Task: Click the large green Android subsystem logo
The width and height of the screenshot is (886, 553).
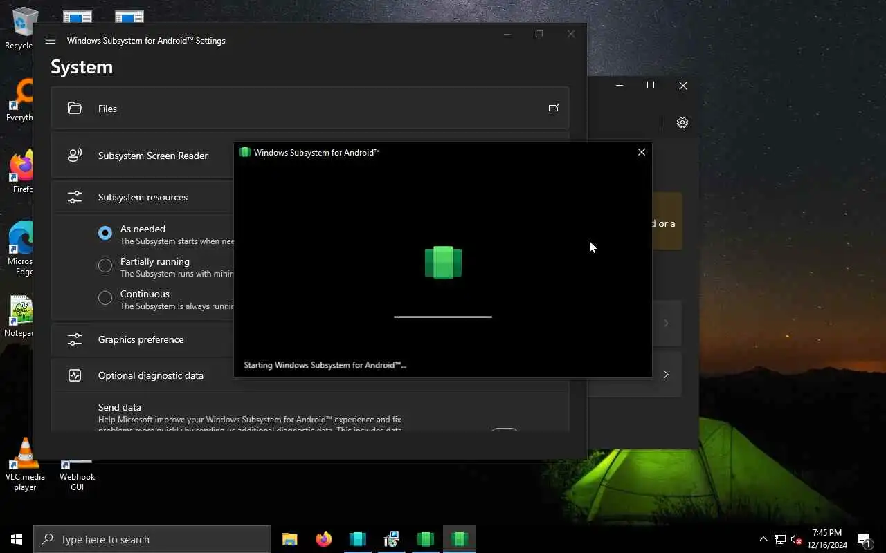Action: [x=443, y=263]
